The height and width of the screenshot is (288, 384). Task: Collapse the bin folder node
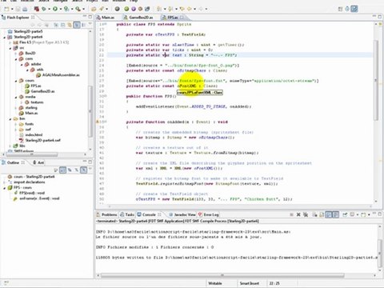coord(10,118)
